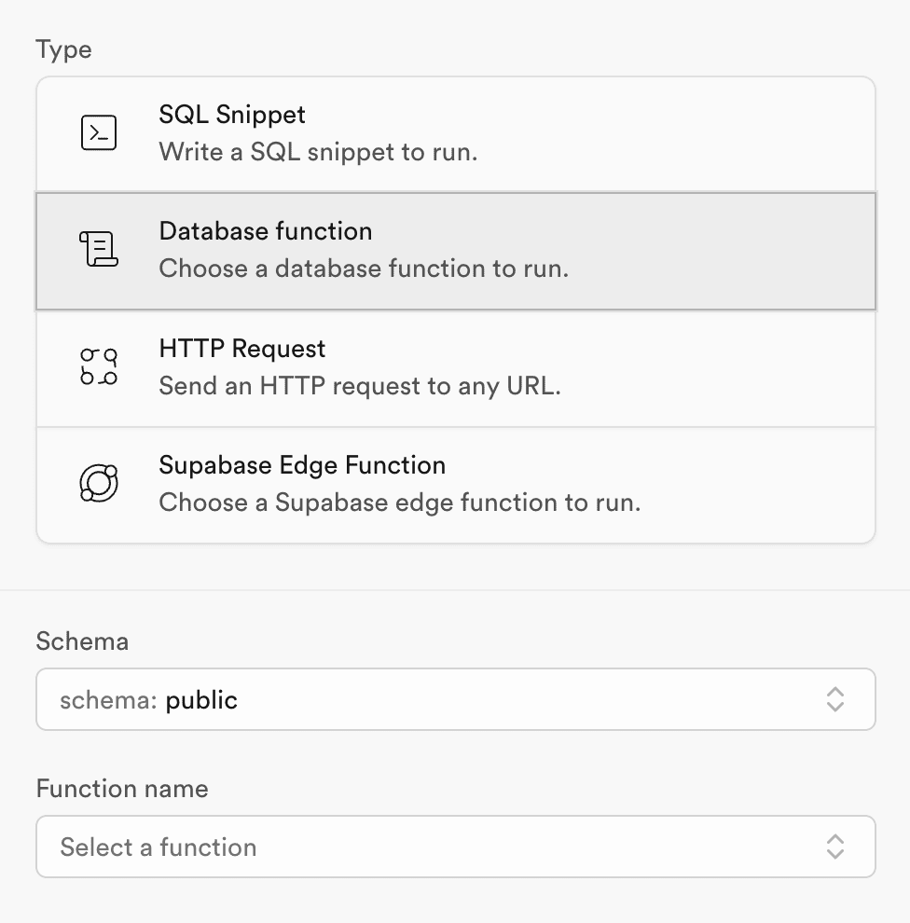Open the Schema public dropdown
Image resolution: width=910 pixels, height=923 pixels.
[456, 699]
